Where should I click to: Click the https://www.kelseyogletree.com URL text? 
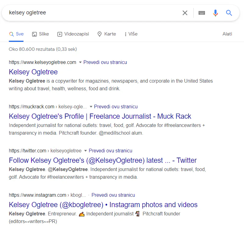click(42, 62)
